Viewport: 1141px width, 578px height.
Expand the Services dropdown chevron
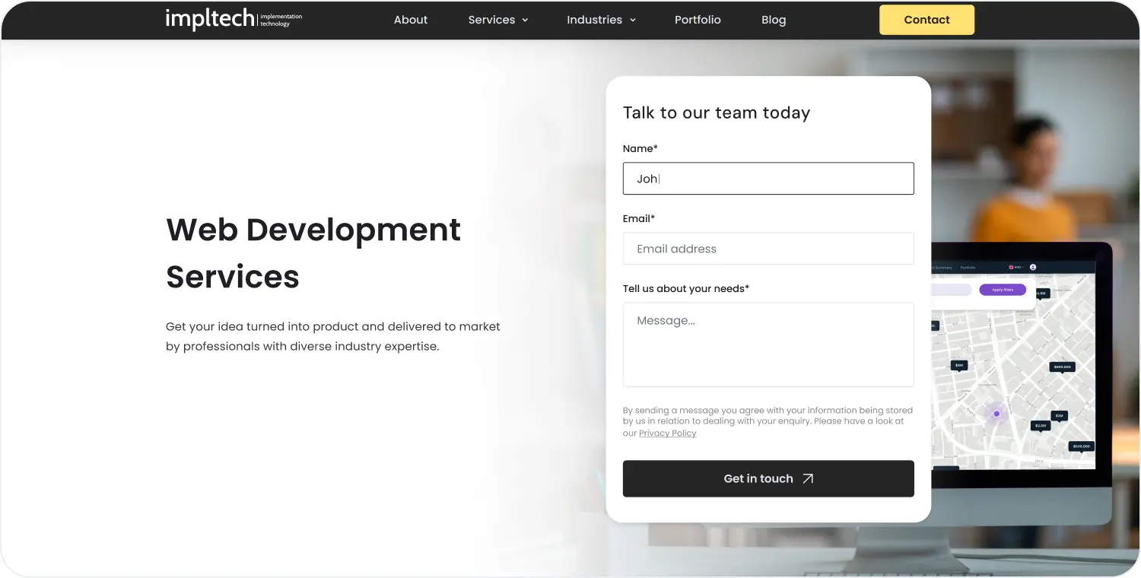point(524,21)
